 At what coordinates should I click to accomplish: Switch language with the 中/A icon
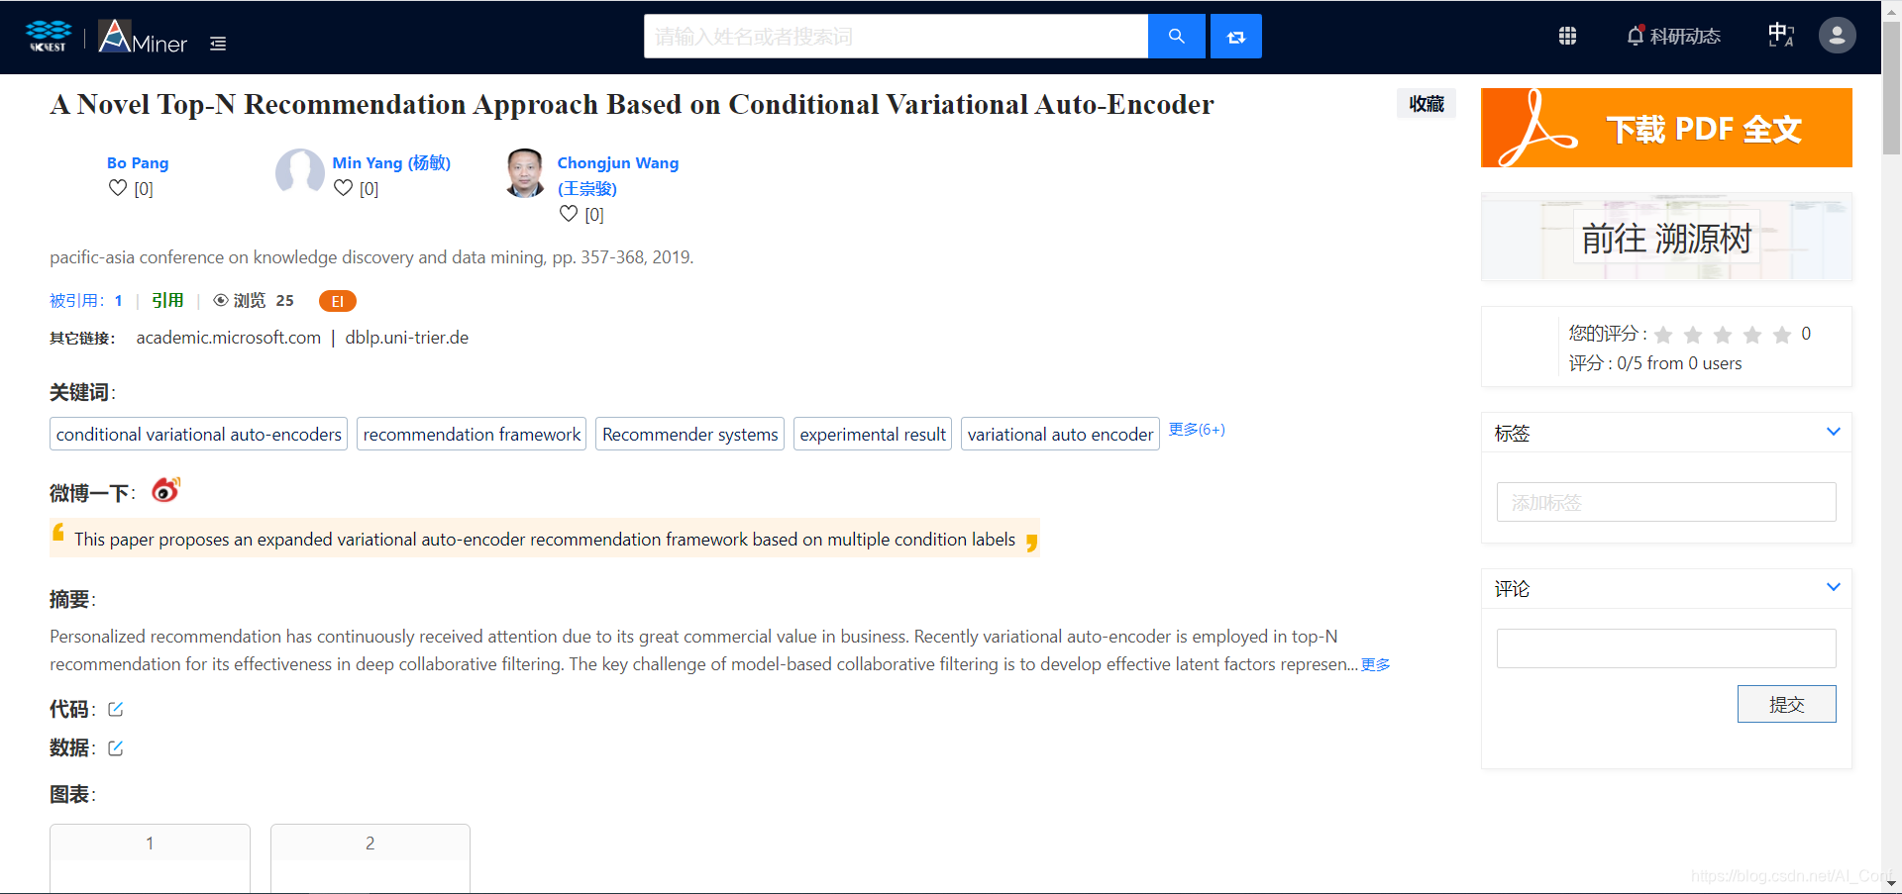pyautogui.click(x=1781, y=36)
